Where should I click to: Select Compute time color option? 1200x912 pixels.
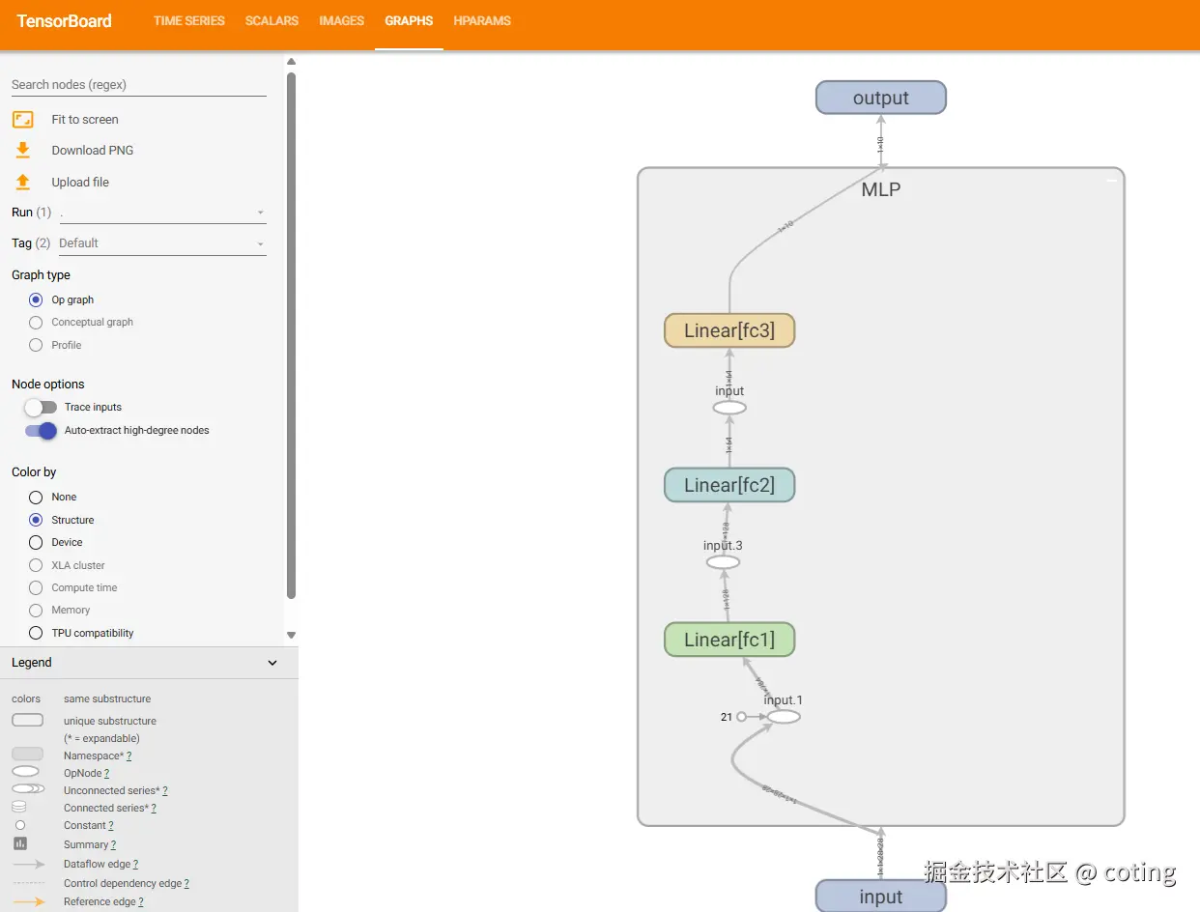[x=36, y=587]
